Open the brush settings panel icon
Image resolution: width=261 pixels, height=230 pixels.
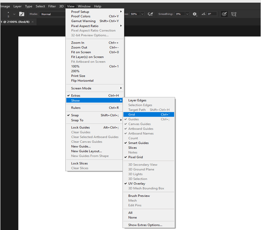click(22, 14)
